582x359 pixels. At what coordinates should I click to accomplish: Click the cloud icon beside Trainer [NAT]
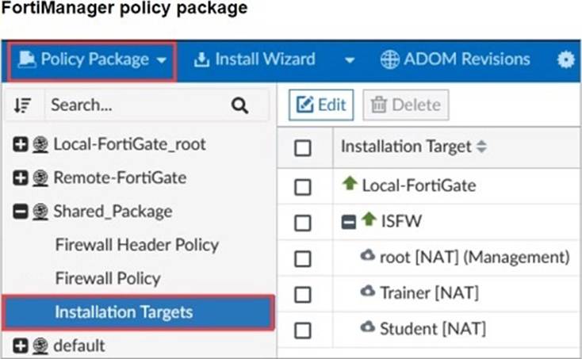pyautogui.click(x=367, y=291)
